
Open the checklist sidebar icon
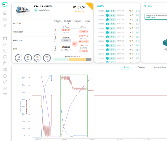(5, 32)
